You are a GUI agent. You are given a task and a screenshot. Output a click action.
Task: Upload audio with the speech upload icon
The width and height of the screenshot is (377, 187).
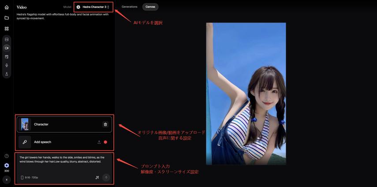click(99, 142)
